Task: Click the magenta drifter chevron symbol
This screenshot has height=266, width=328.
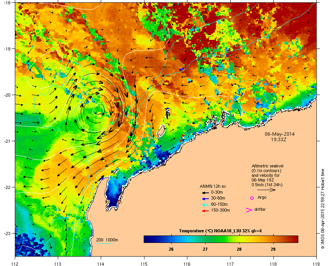Action: [x=249, y=210]
